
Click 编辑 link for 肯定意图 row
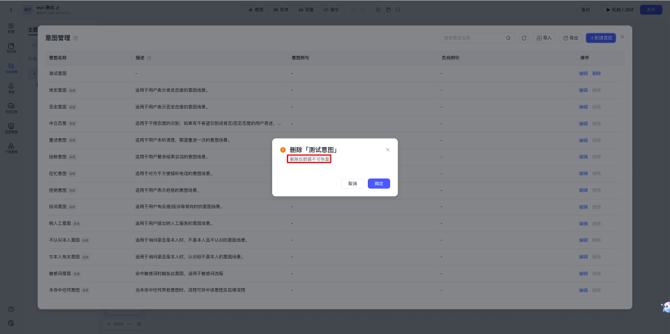coord(583,90)
